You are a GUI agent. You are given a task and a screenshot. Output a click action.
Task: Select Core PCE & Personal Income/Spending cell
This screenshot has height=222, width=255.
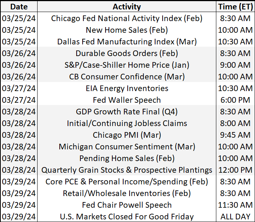point(127,182)
